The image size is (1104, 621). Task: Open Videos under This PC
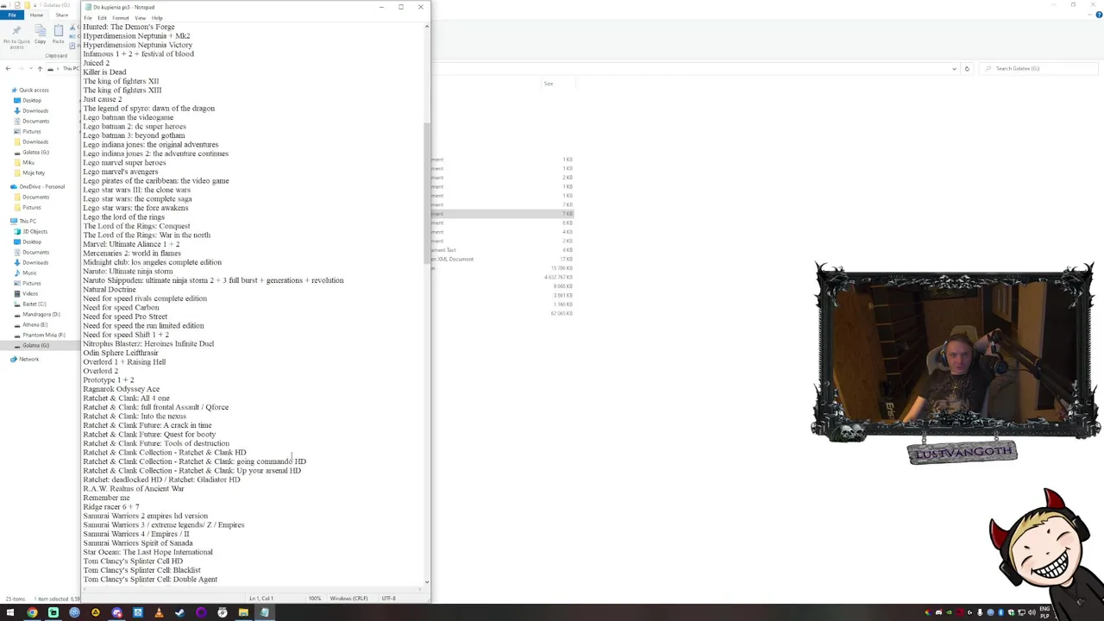tap(31, 293)
